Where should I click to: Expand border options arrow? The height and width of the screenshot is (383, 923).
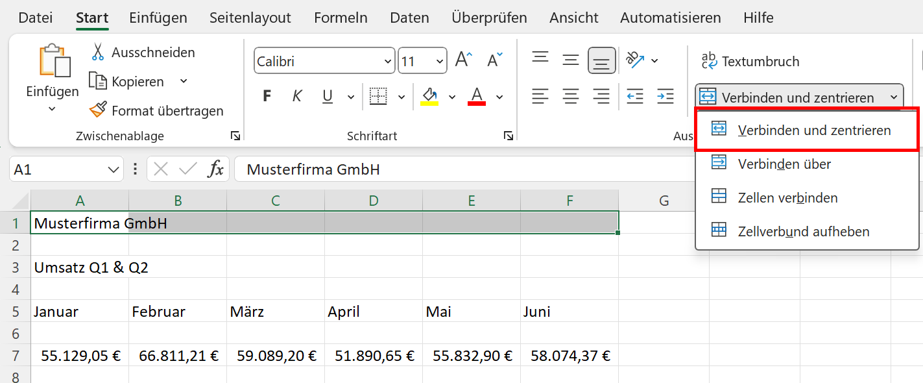pos(402,97)
